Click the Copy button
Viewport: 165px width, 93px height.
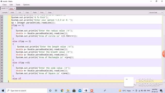click(x=27, y=12)
